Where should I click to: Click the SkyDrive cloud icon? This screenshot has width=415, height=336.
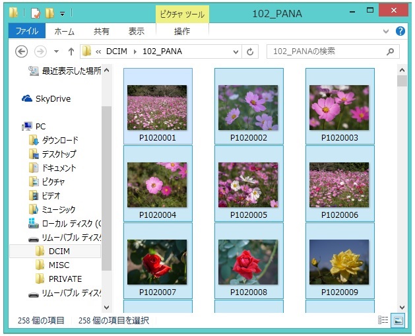click(x=27, y=98)
